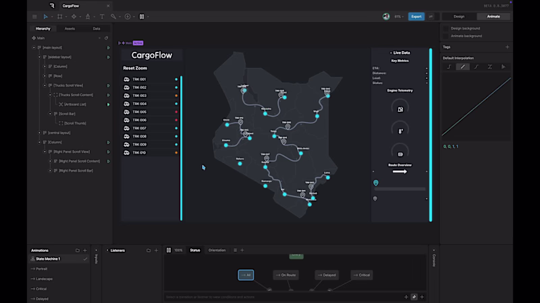The width and height of the screenshot is (540, 303).
Task: Select the arrow Select tool
Action: pyautogui.click(x=45, y=16)
